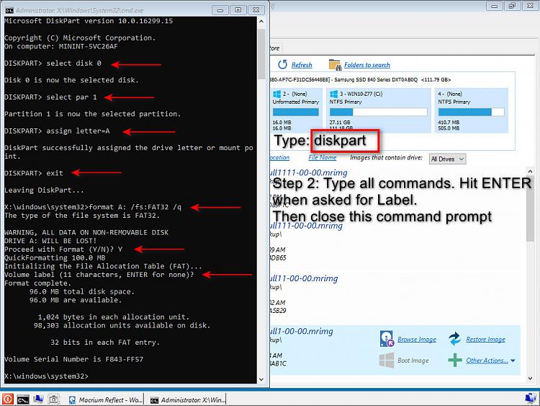The height and width of the screenshot is (406, 540).
Task: Click the cmd window scrollbar thumb
Action: click(x=261, y=53)
